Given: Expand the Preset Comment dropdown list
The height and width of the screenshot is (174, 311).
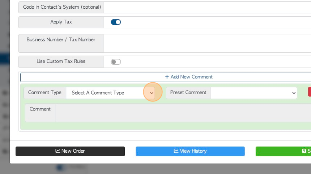Looking at the screenshot, I should [254, 93].
